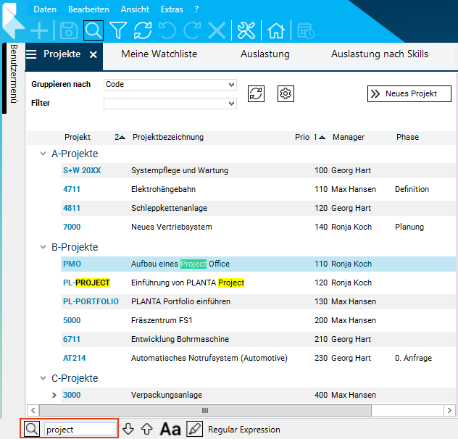Go to home via house icon
The width and height of the screenshot is (458, 439).
click(x=275, y=30)
